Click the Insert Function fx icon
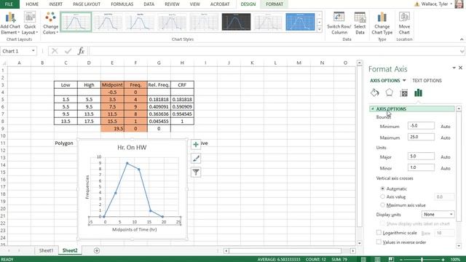Image resolution: width=466 pixels, height=262 pixels. click(81, 51)
